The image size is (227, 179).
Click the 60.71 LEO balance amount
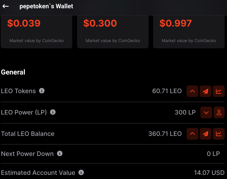coord(167,91)
